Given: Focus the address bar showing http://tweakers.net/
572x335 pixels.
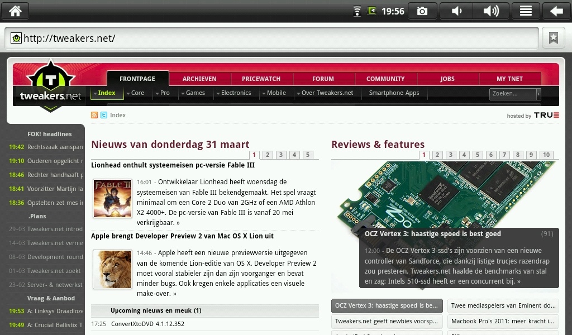Looking at the screenshot, I should click(x=272, y=38).
